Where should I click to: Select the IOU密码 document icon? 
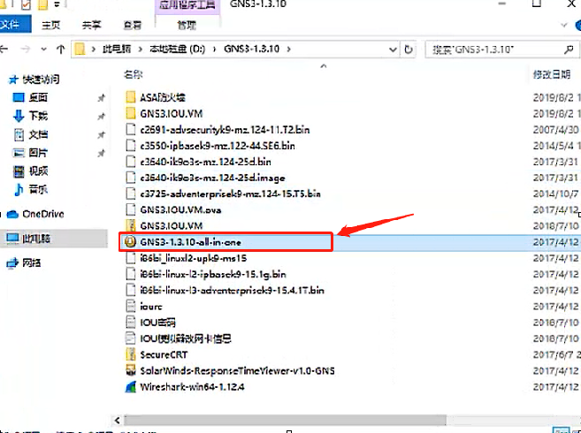tap(130, 323)
